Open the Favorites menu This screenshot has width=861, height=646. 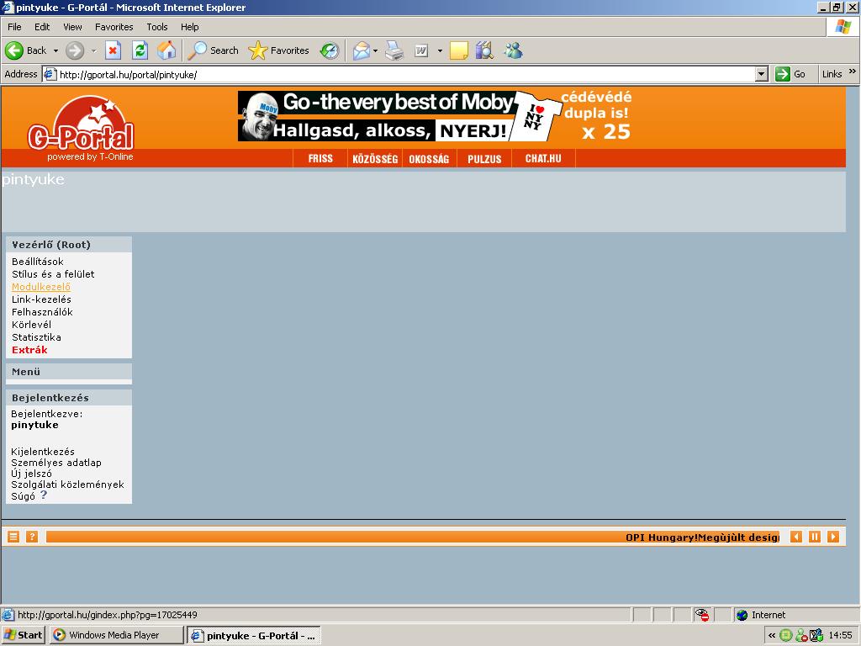click(x=114, y=27)
